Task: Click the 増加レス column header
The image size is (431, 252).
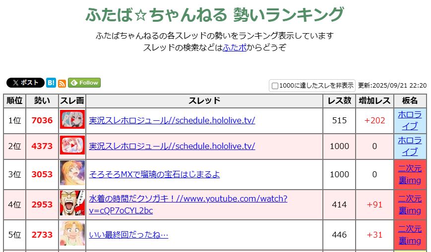Action: coord(374,101)
